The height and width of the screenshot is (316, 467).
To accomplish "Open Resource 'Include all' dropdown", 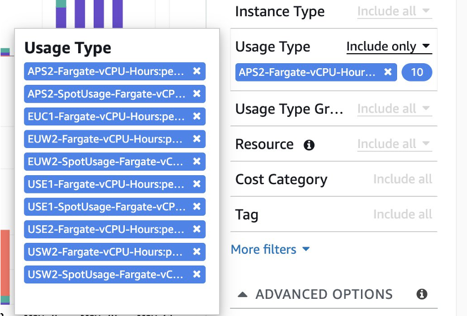I will pyautogui.click(x=394, y=144).
